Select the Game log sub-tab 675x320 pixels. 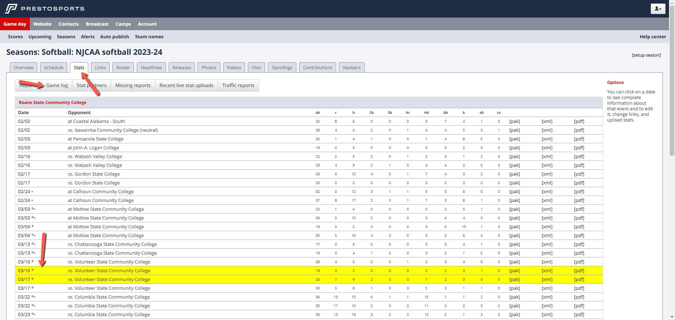point(57,85)
